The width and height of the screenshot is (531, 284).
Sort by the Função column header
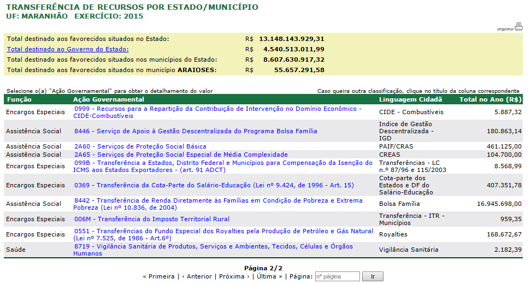19,99
